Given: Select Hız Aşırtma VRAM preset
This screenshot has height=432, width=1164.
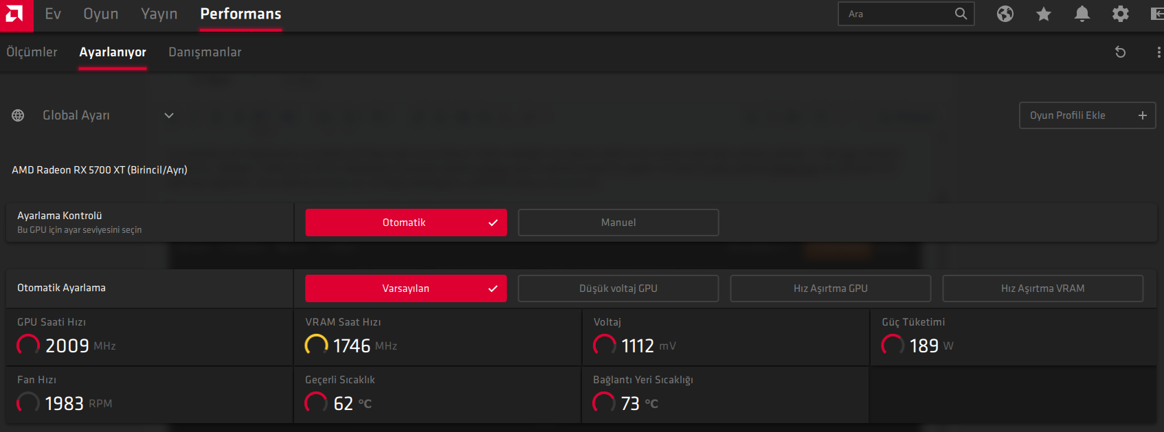Looking at the screenshot, I should coord(1043,288).
